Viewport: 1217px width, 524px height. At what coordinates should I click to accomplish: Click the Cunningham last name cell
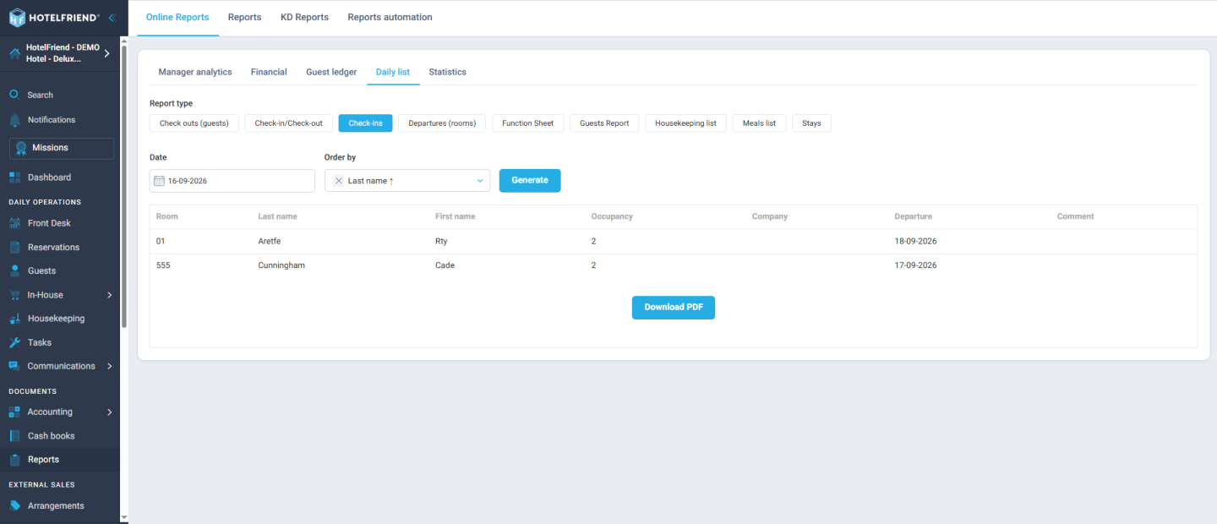[281, 265]
